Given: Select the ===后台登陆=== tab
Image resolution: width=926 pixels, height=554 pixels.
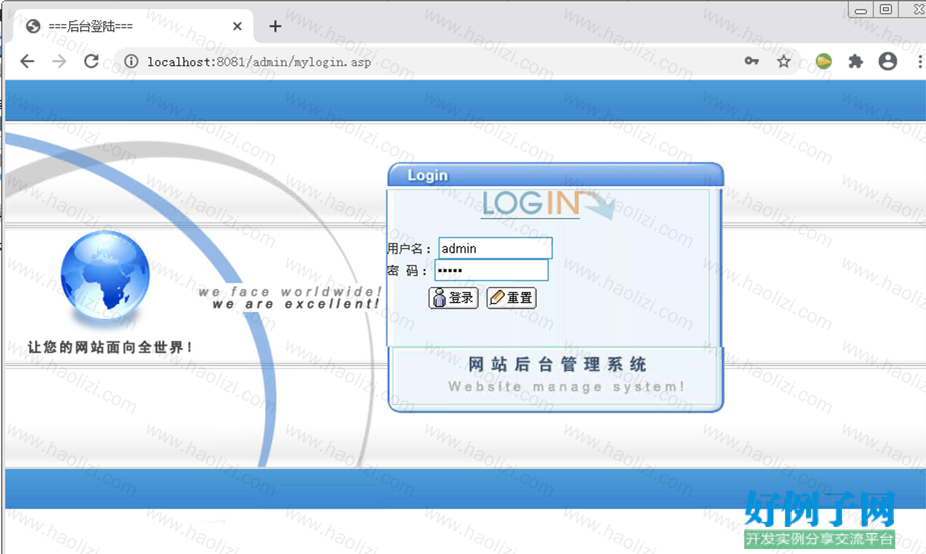Looking at the screenshot, I should pos(134,26).
